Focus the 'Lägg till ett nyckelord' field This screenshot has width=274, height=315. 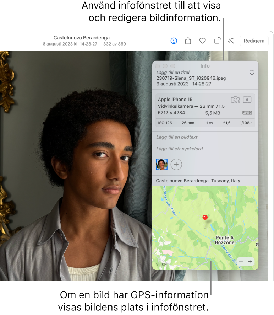pyautogui.click(x=205, y=149)
